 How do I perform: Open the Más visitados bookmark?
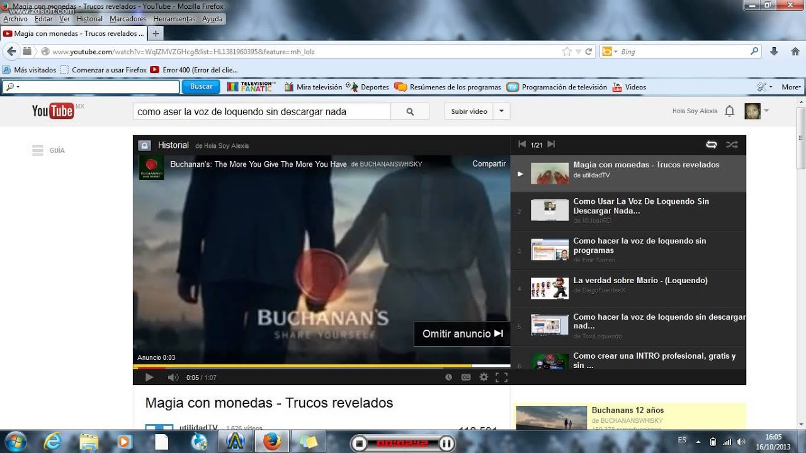click(x=29, y=70)
